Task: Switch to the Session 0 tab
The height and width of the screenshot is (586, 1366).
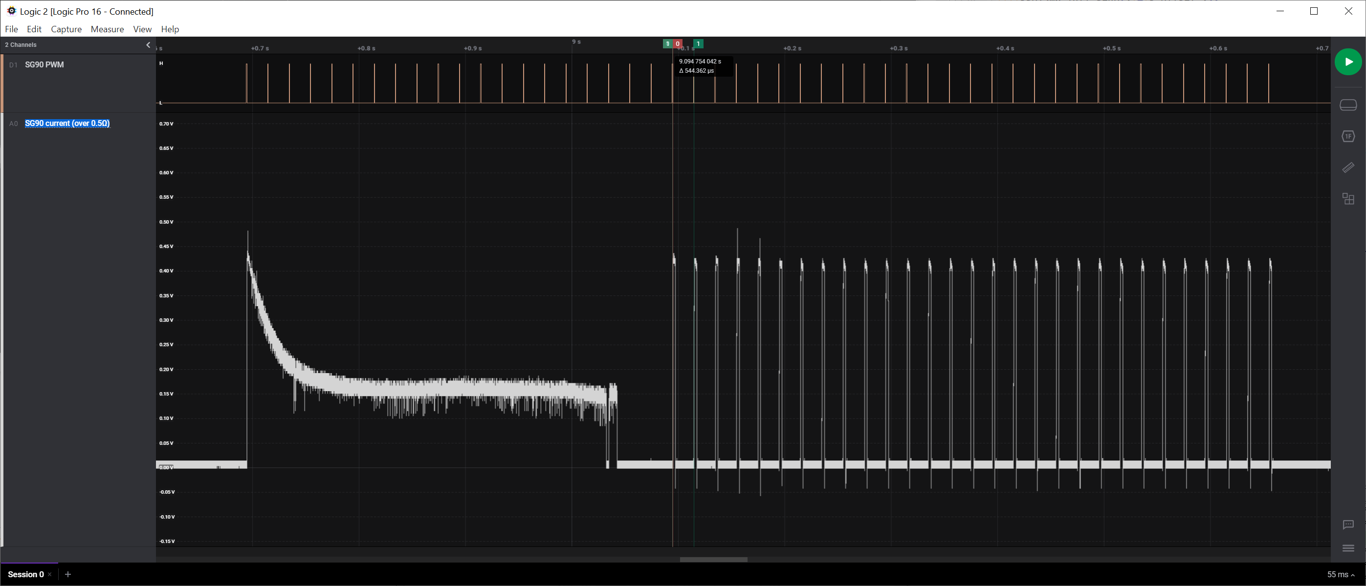Action: (x=25, y=574)
